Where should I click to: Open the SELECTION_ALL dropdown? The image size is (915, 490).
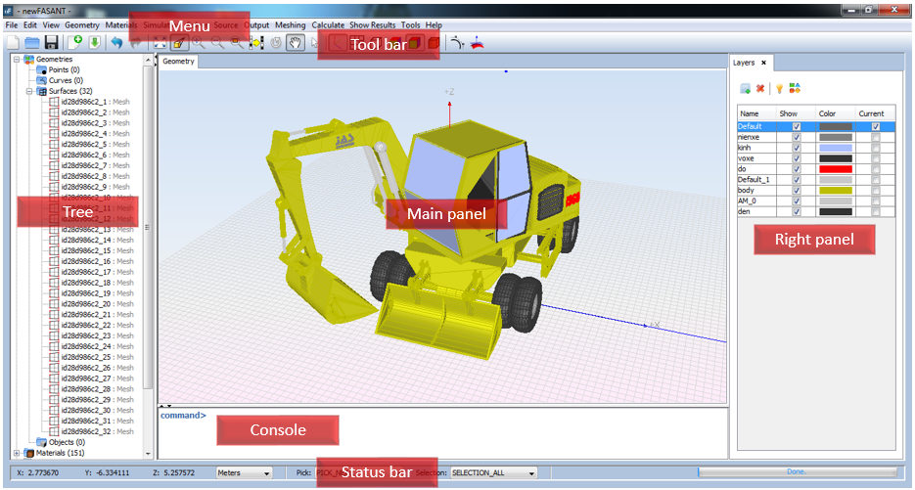tap(493, 472)
